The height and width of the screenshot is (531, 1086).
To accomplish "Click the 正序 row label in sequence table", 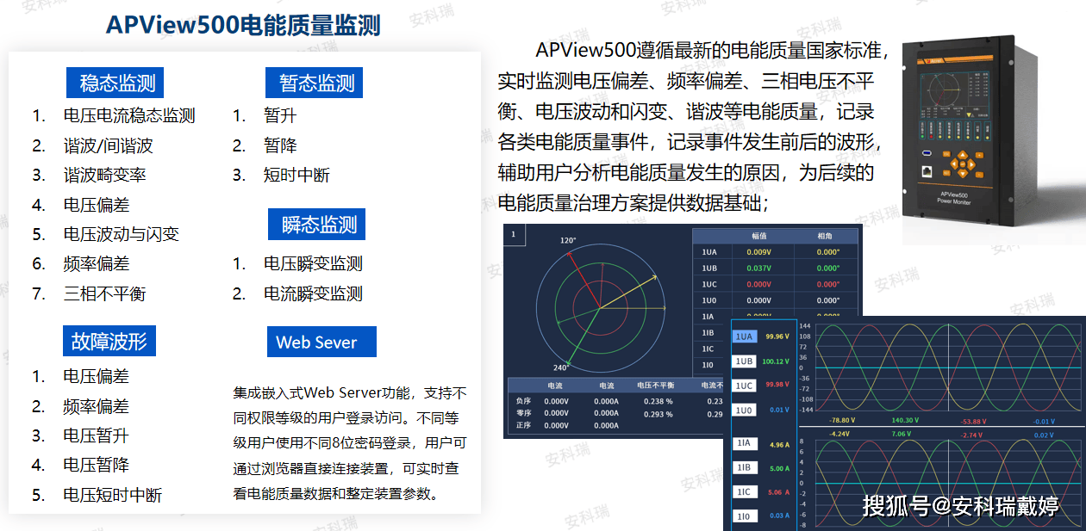I will coord(523,425).
